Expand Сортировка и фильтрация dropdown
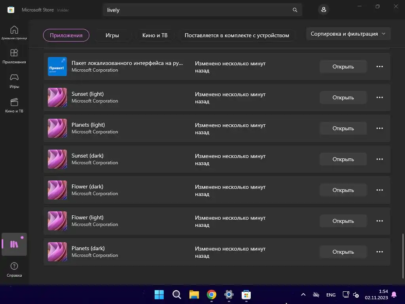Image resolution: width=405 pixels, height=304 pixels. coord(348,34)
